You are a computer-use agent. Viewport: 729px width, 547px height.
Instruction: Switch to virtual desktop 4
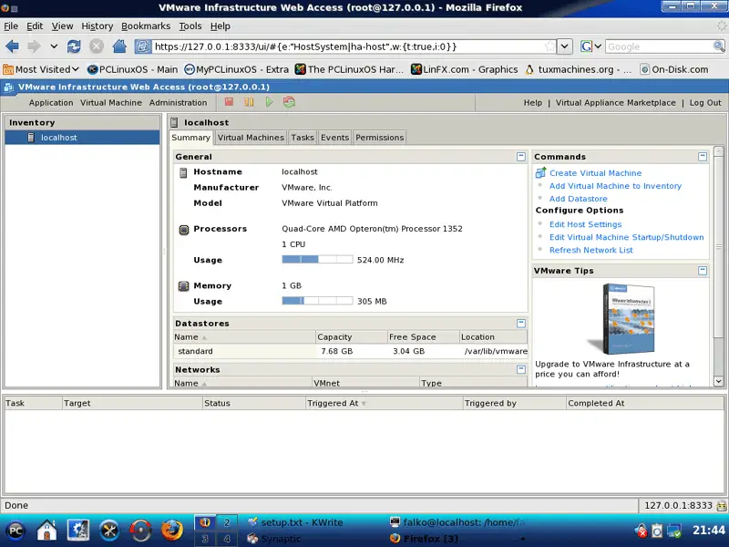226,539
